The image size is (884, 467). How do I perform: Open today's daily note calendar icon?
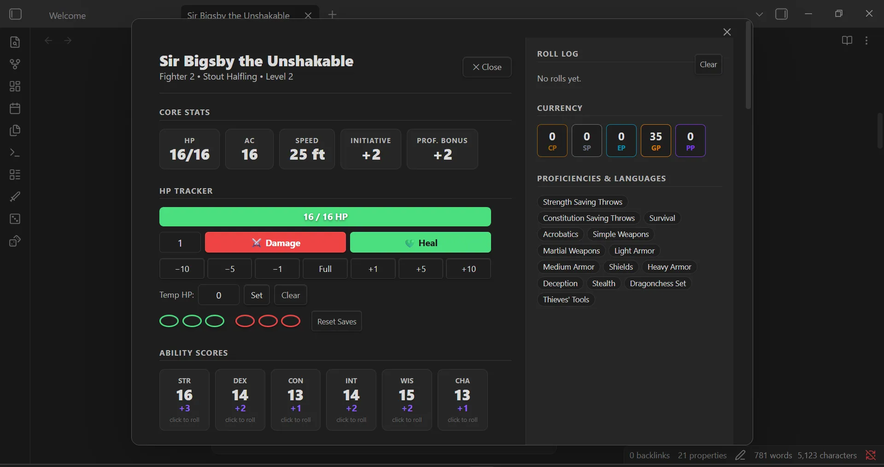15,108
